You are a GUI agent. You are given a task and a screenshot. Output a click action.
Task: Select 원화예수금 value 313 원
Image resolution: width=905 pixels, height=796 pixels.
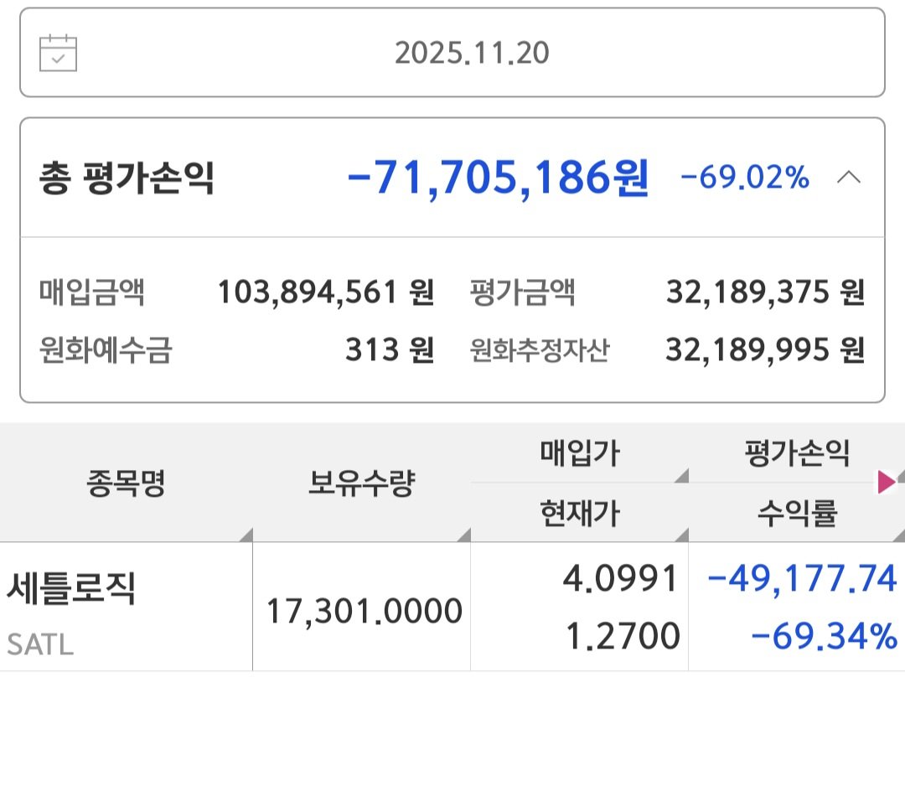pyautogui.click(x=390, y=349)
